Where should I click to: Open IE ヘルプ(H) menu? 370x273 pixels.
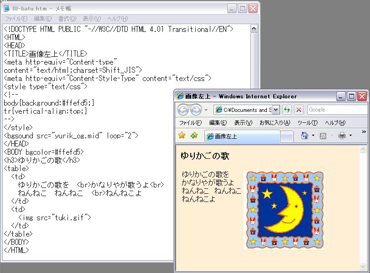tap(335, 122)
